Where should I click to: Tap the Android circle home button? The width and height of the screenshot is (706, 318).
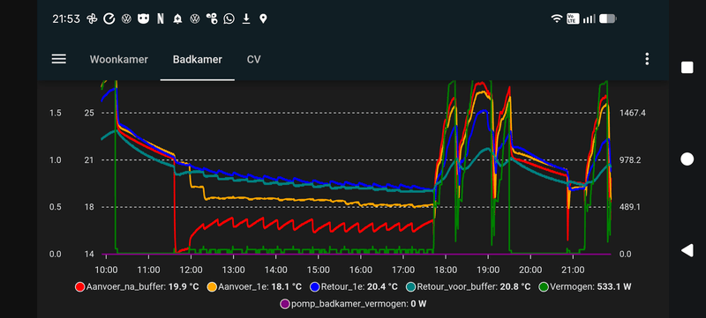pyautogui.click(x=687, y=159)
